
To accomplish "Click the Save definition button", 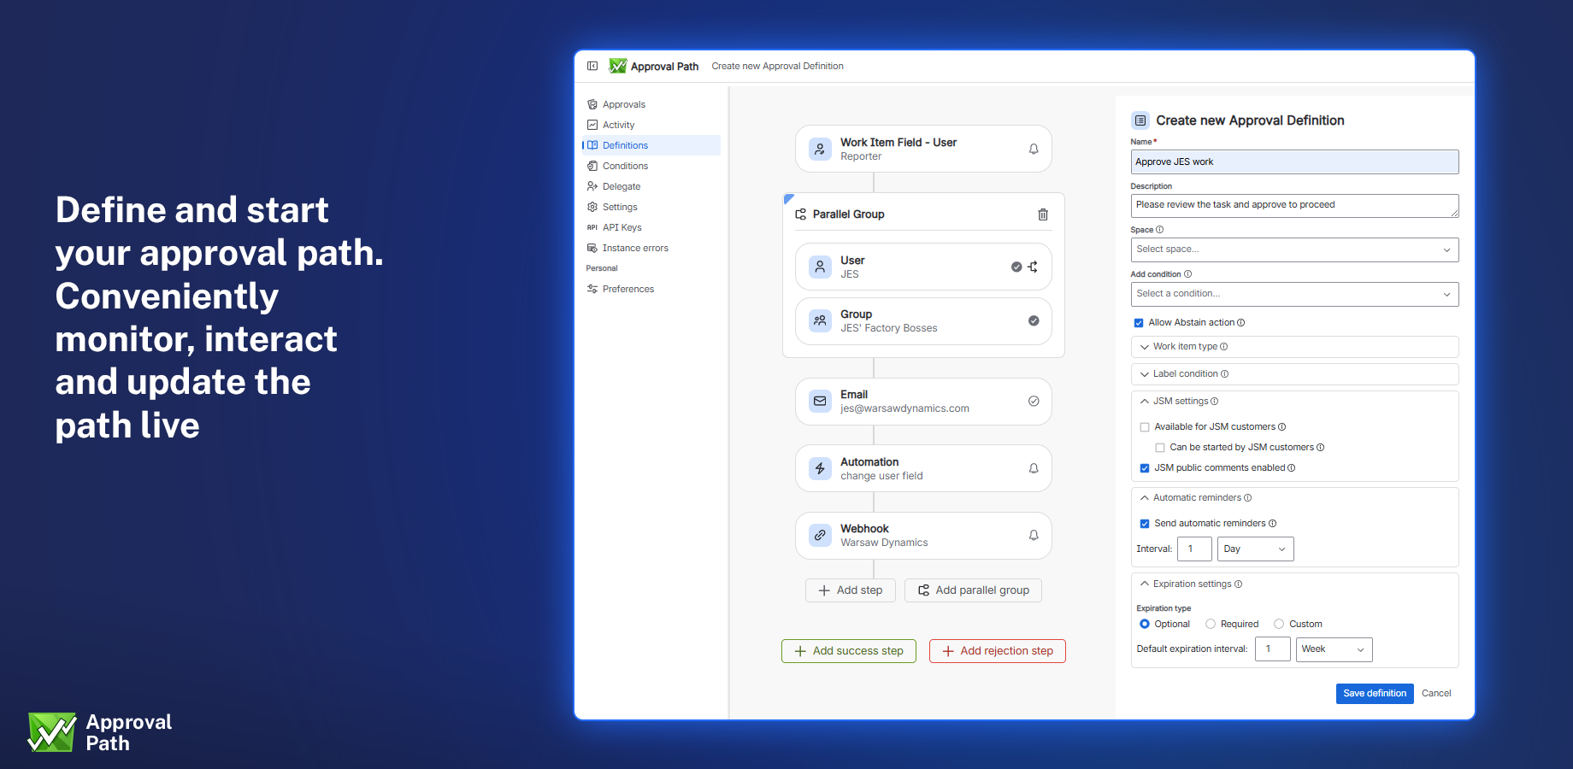I will [1374, 693].
